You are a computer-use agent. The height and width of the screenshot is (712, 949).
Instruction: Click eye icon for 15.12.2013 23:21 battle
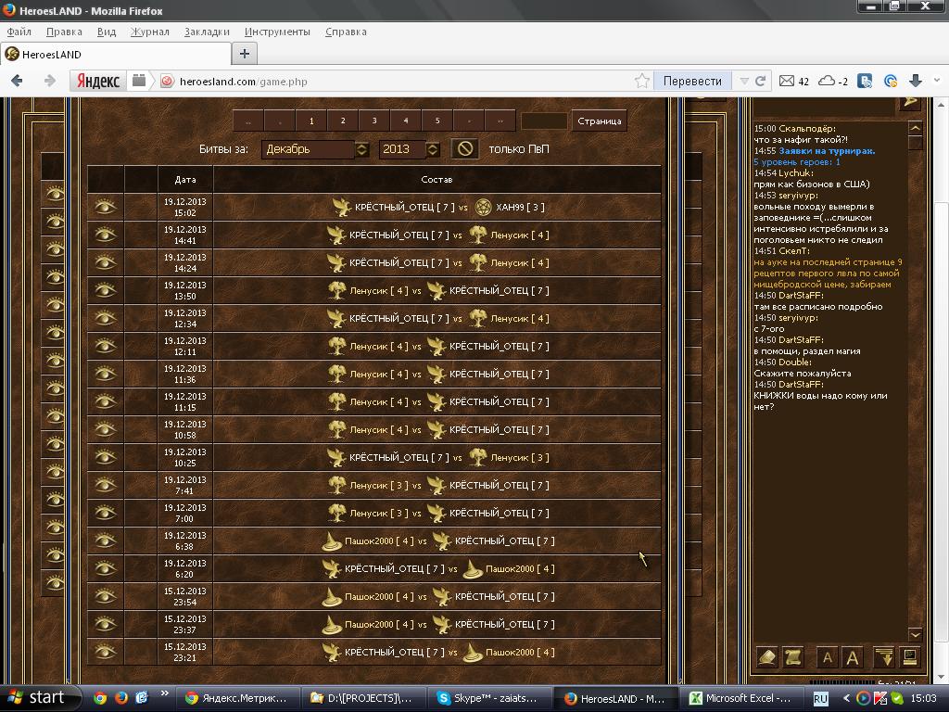(105, 652)
